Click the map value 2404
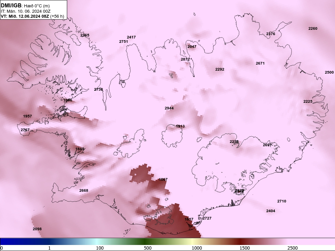Image resolution: width=335 pixels, height=251 pixels. point(271,211)
